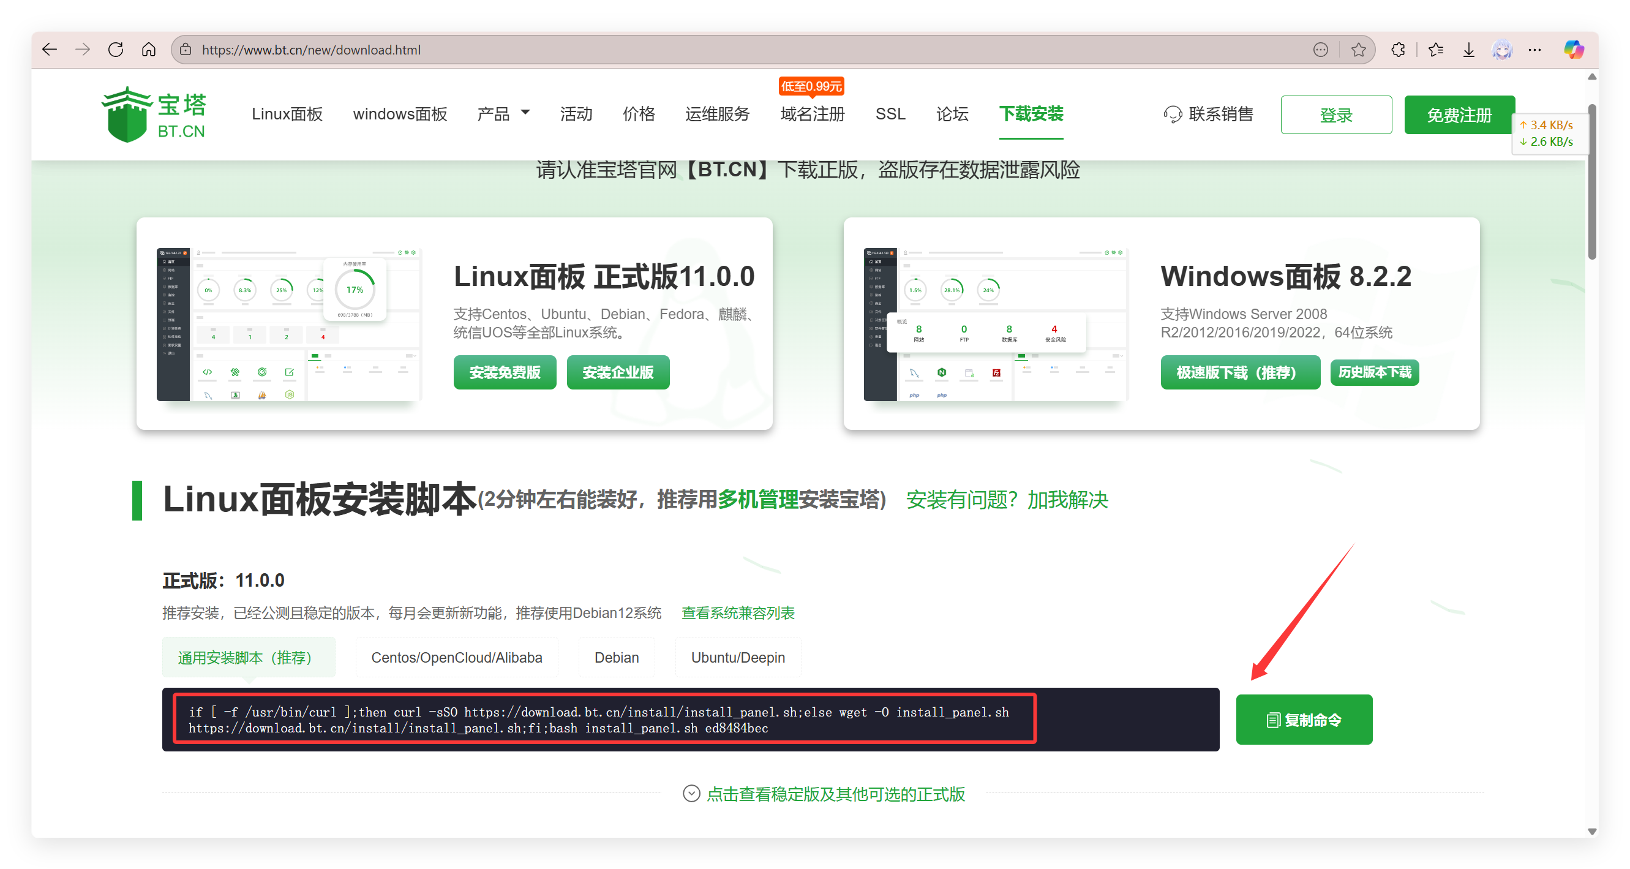
Task: Click the 免费注册 button
Action: click(1459, 115)
